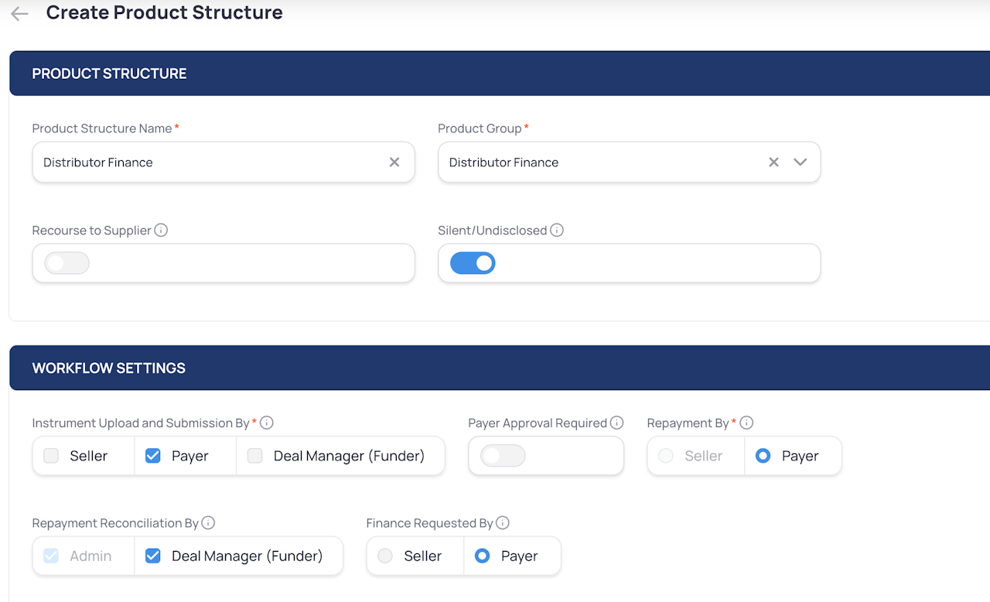Viewport: 990px width, 602px height.
Task: Select Seller for Finance Requested By
Action: click(385, 556)
